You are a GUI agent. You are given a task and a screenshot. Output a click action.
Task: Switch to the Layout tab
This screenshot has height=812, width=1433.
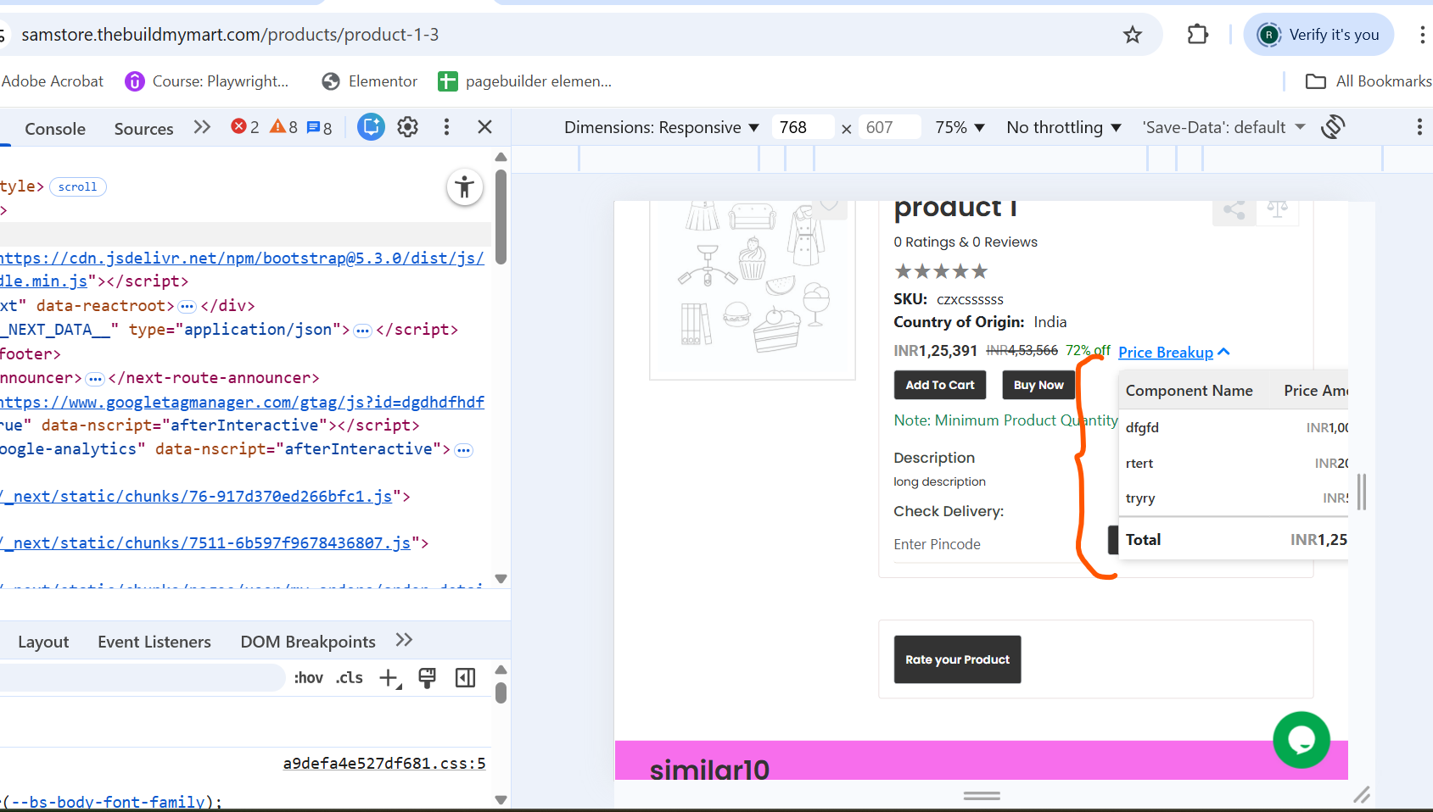pos(43,642)
